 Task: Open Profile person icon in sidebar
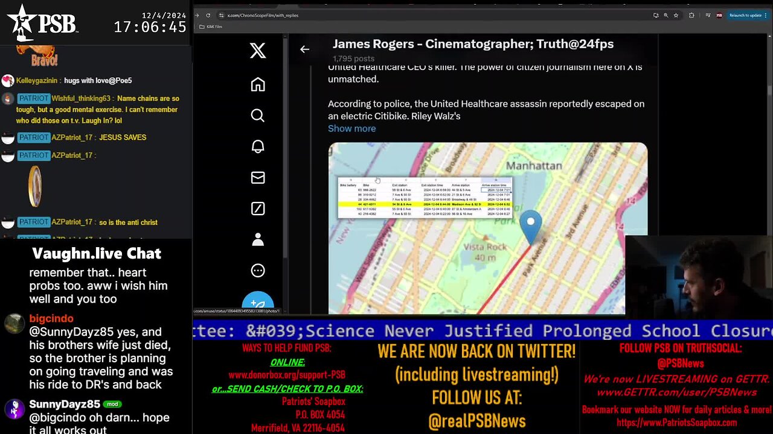click(258, 239)
